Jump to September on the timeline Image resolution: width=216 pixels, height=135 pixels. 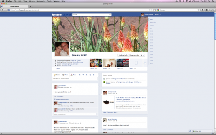pos(153,22)
